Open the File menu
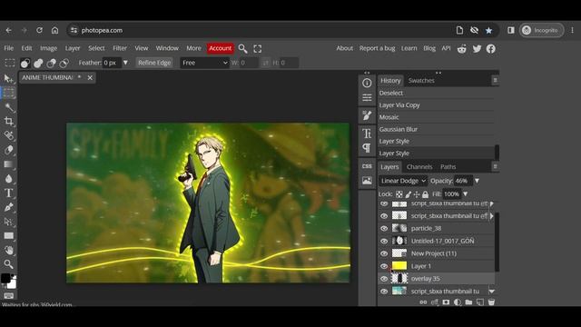The height and width of the screenshot is (327, 581). coord(8,48)
